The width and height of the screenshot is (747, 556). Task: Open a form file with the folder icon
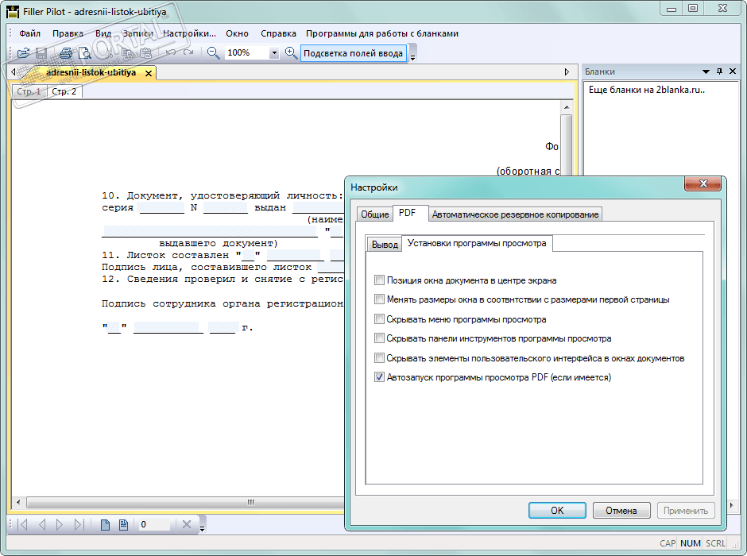pos(23,53)
